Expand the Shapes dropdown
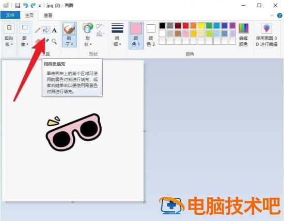Screen dimensions: 284x221 (91, 44)
